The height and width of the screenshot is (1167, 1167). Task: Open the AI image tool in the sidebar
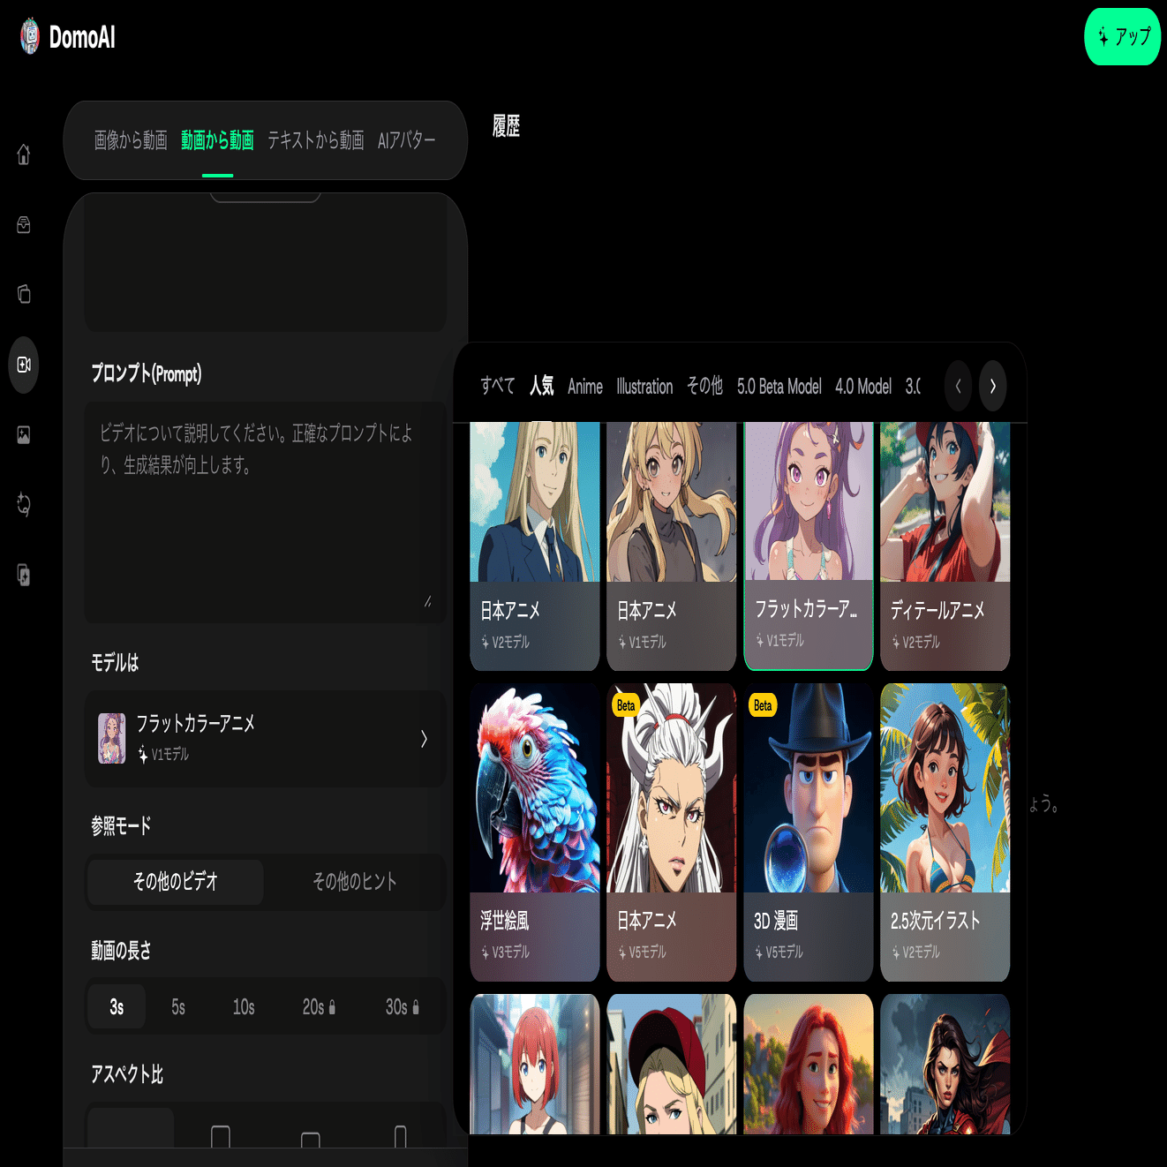pyautogui.click(x=24, y=434)
